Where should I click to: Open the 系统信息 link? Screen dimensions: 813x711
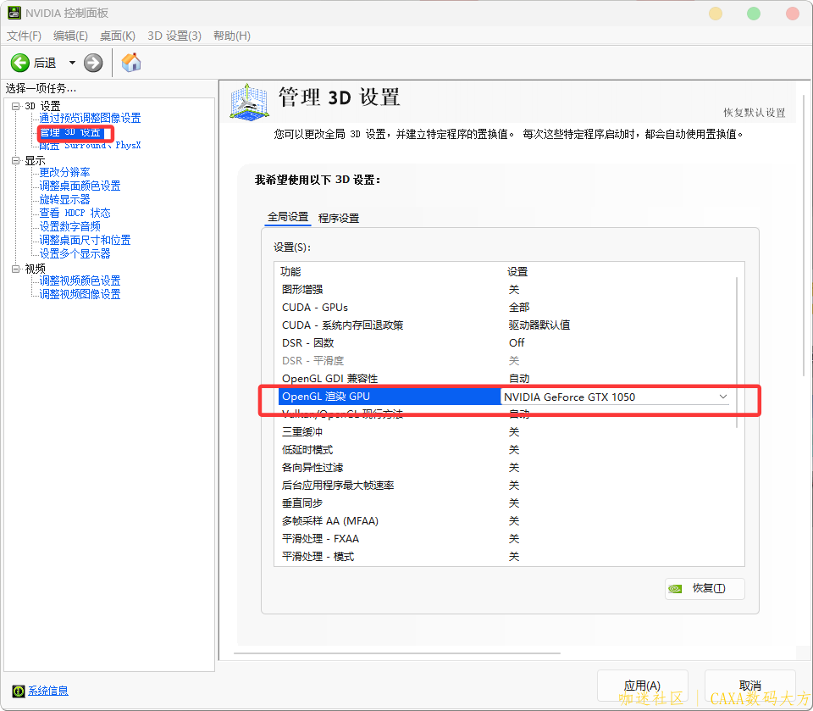click(x=48, y=691)
